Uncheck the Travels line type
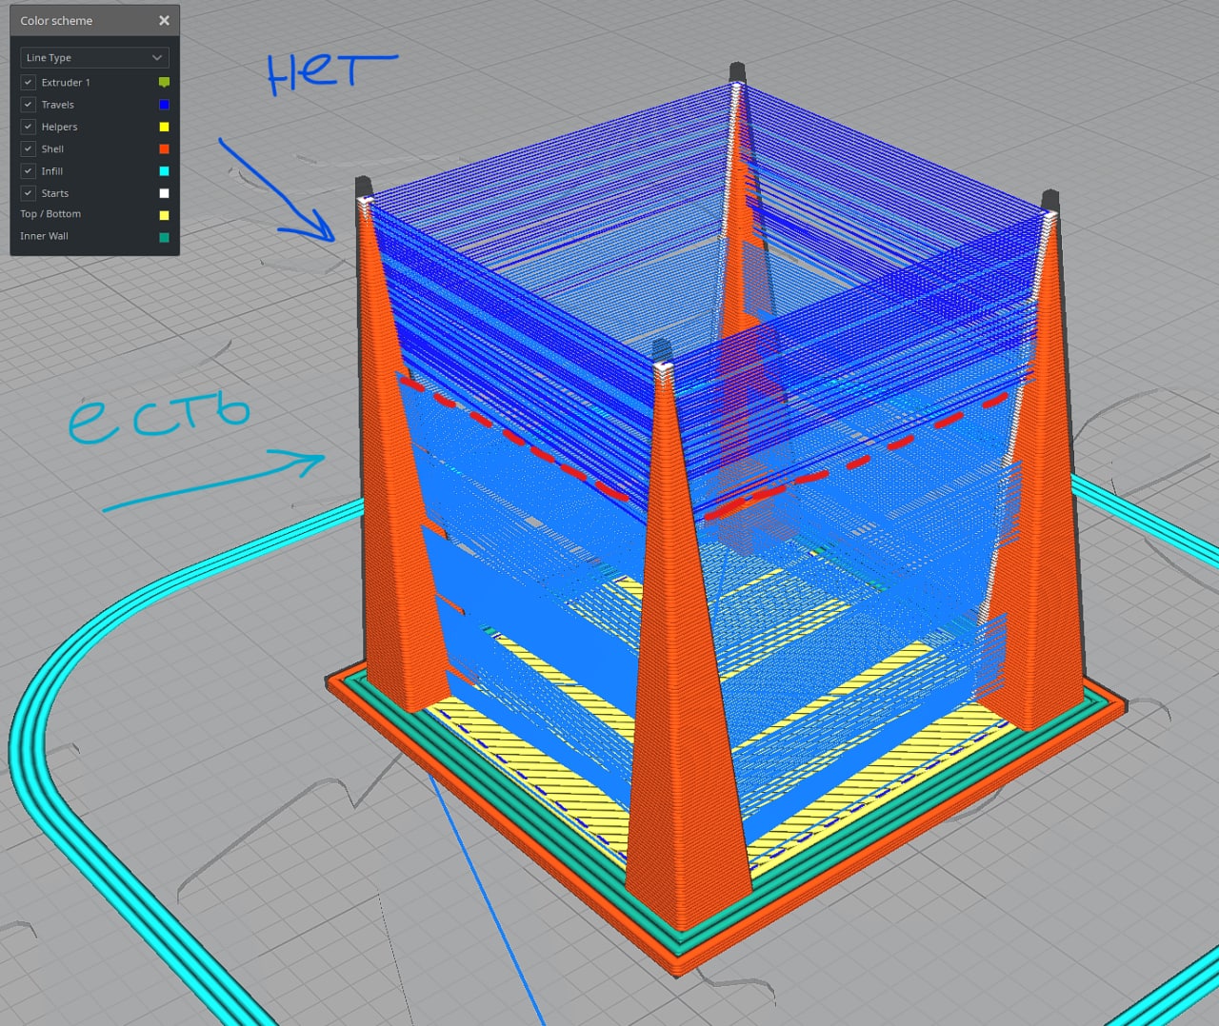Image resolution: width=1219 pixels, height=1026 pixels. click(x=28, y=105)
